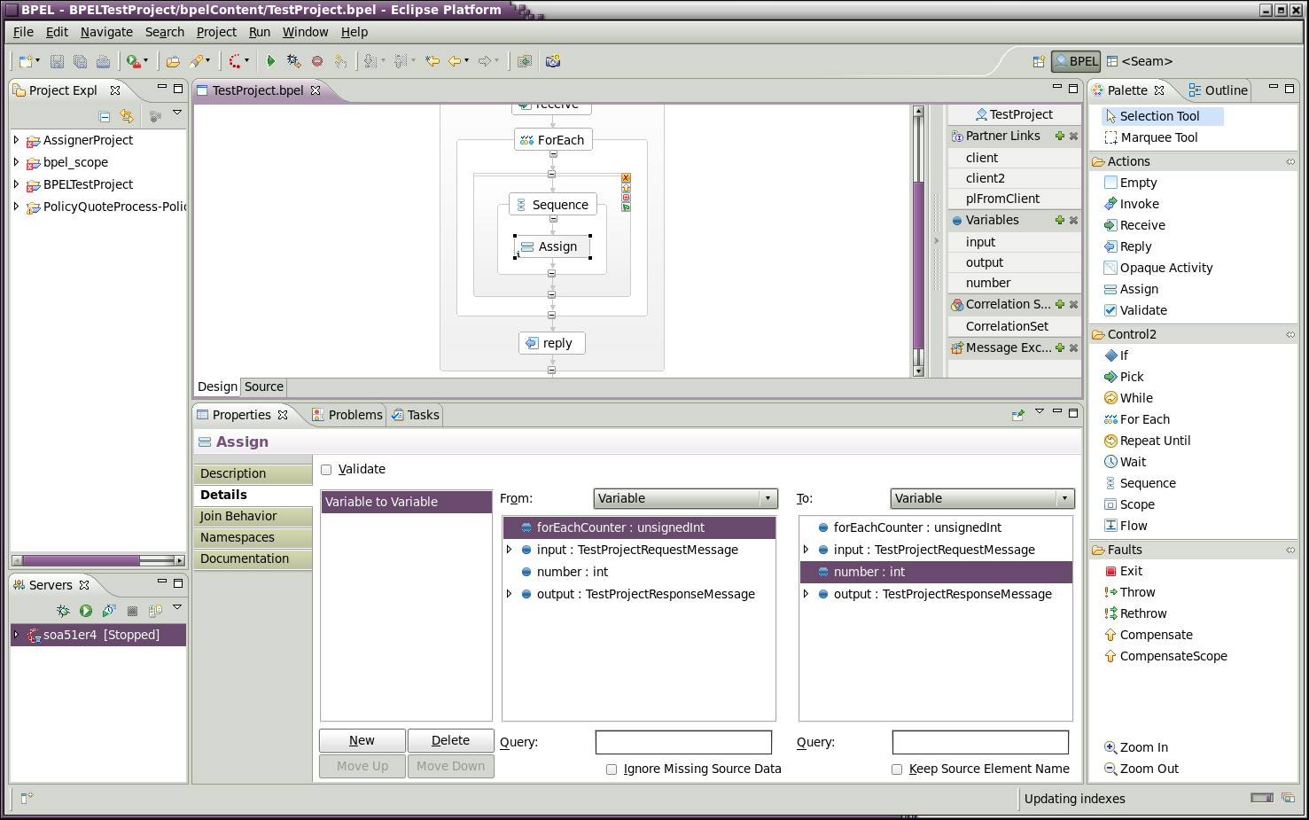Open the Outline tab
The image size is (1309, 820).
[x=1218, y=90]
